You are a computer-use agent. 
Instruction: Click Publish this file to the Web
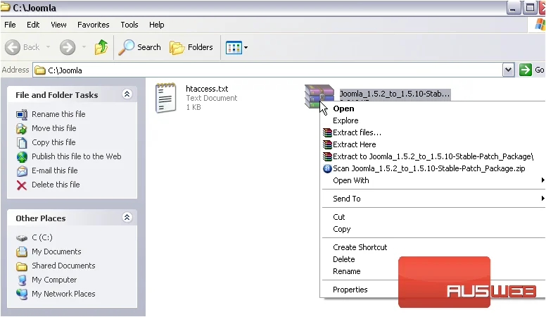tap(77, 156)
